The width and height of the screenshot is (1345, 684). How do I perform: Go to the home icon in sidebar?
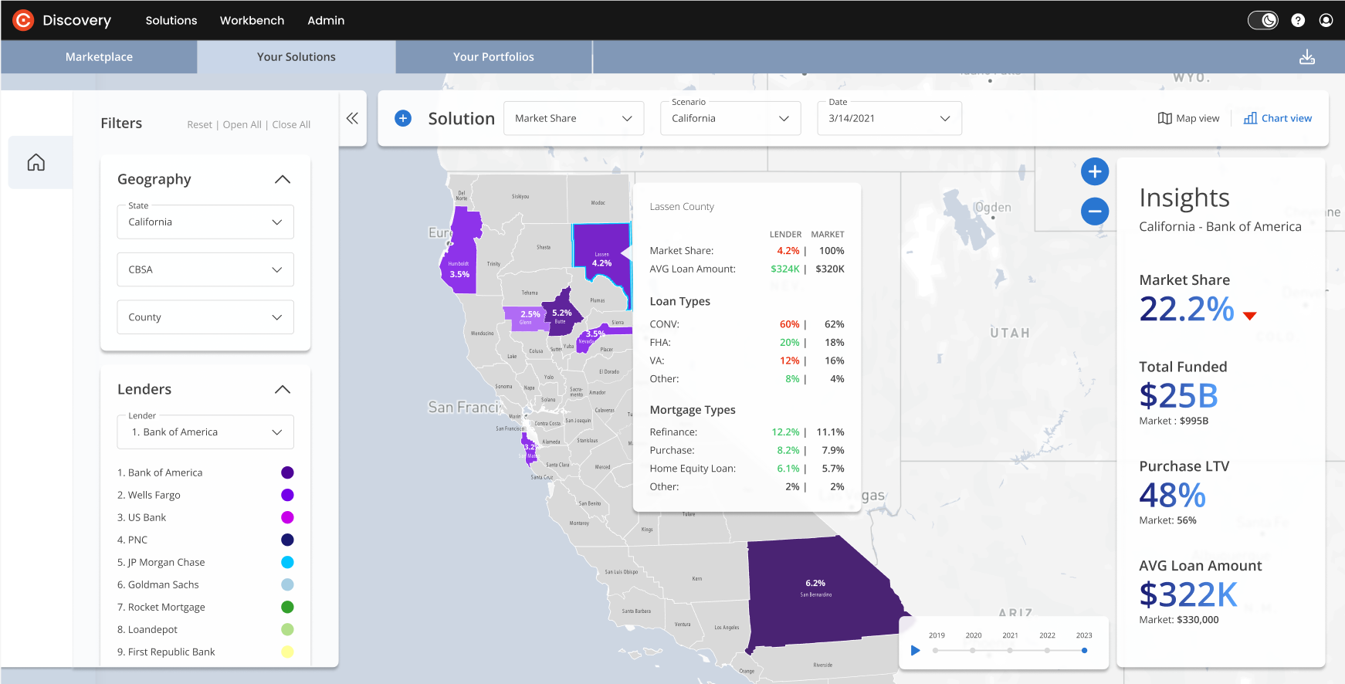click(36, 162)
